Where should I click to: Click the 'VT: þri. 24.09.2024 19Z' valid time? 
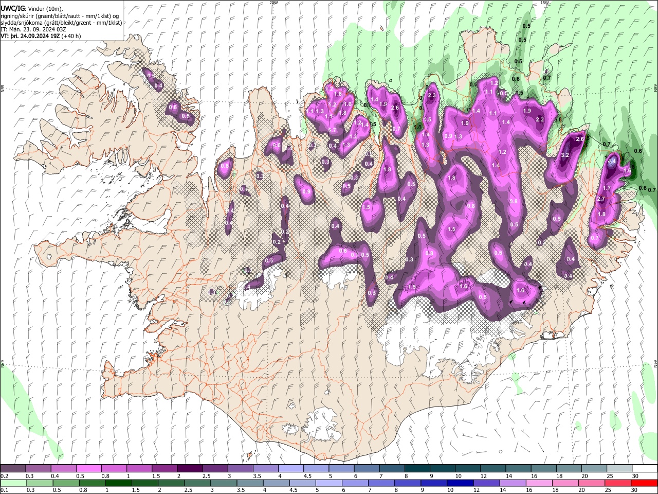point(30,36)
